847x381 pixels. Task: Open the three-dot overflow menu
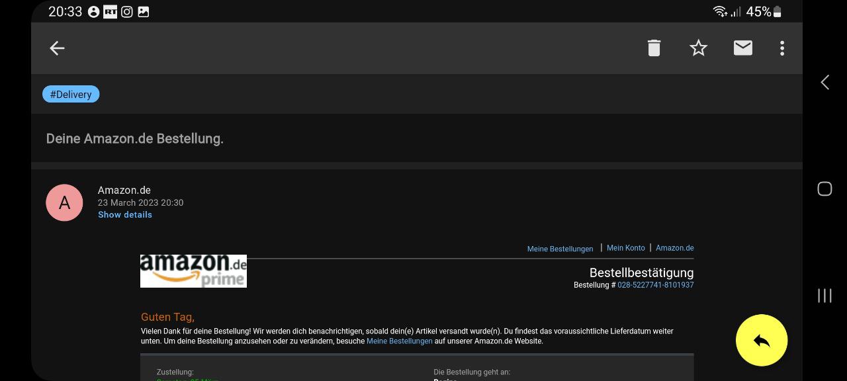click(781, 48)
